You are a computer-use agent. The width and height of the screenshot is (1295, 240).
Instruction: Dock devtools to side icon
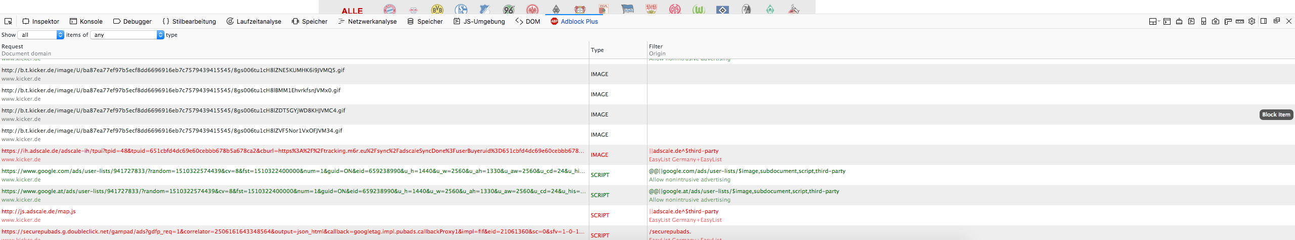coord(1264,21)
